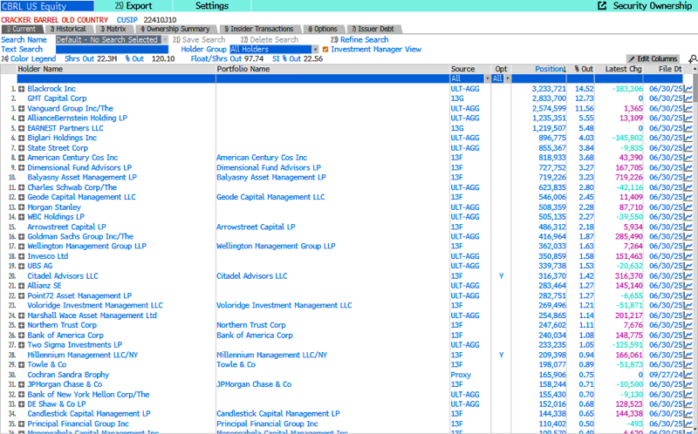Clear the Search Name selection with X
The image size is (698, 434).
coord(164,39)
